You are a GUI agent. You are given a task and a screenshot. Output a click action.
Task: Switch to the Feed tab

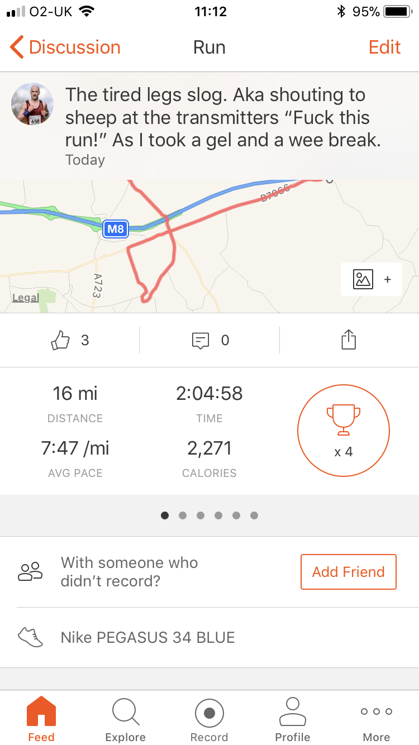click(x=41, y=719)
